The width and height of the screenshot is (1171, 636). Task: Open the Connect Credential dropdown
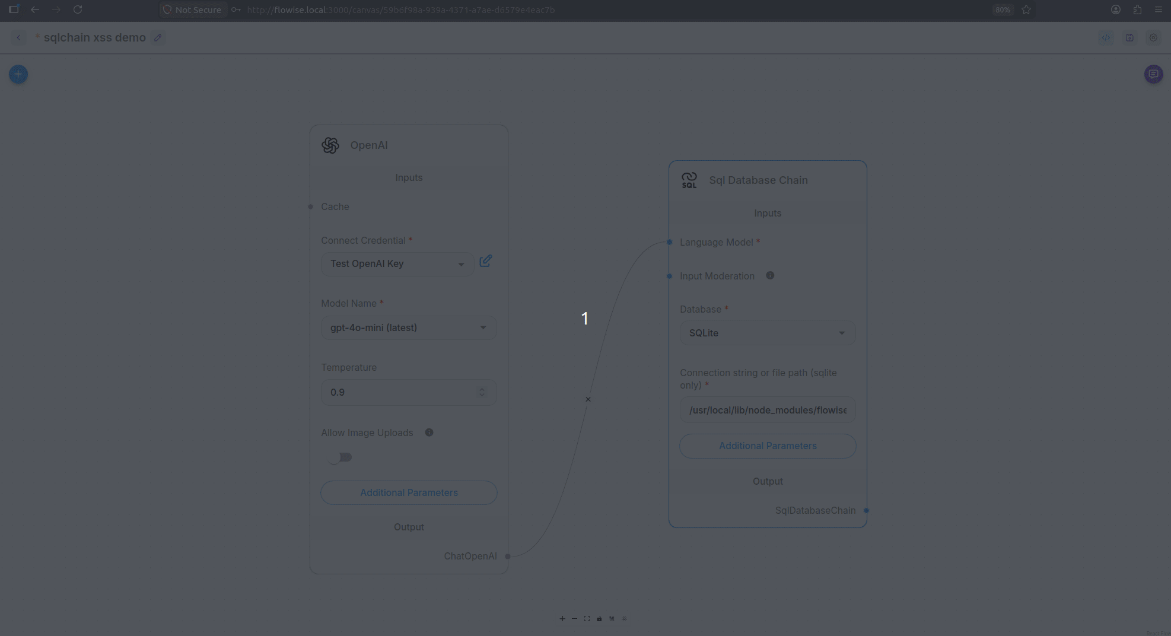pos(397,264)
